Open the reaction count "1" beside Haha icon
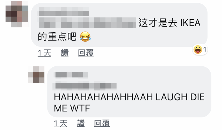The width and height of the screenshot is (222, 130). click(x=205, y=50)
